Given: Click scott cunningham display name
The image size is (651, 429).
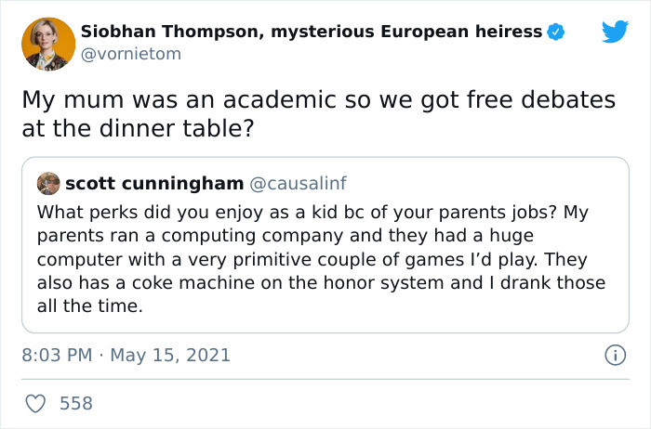Looking at the screenshot, I should (154, 184).
